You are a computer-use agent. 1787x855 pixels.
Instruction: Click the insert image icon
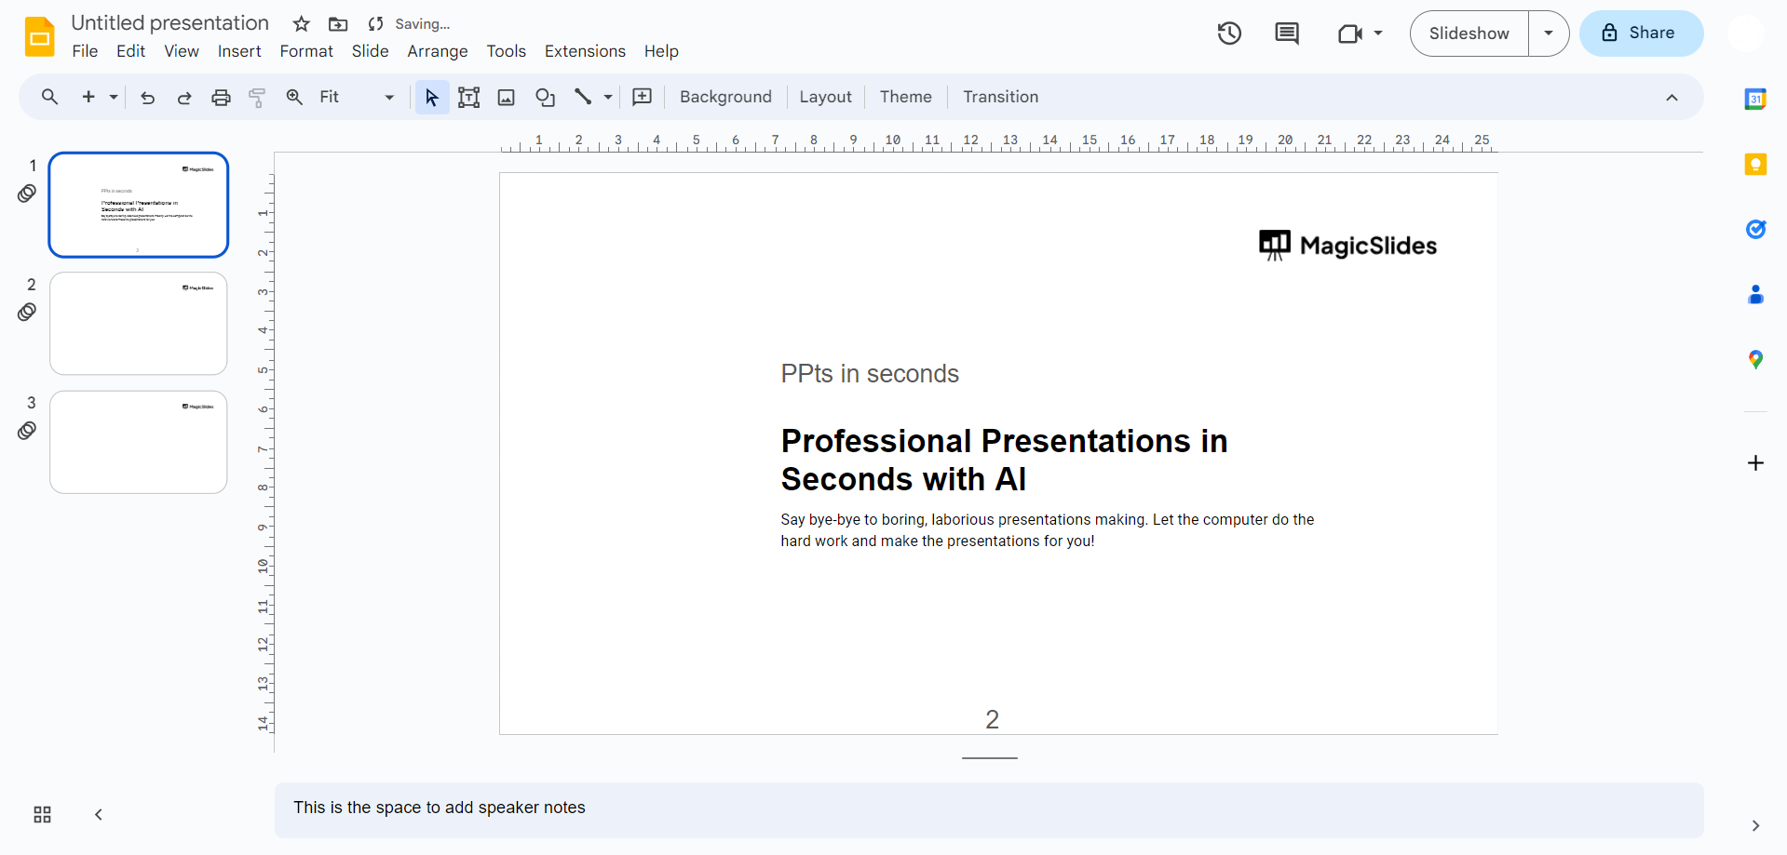click(507, 98)
